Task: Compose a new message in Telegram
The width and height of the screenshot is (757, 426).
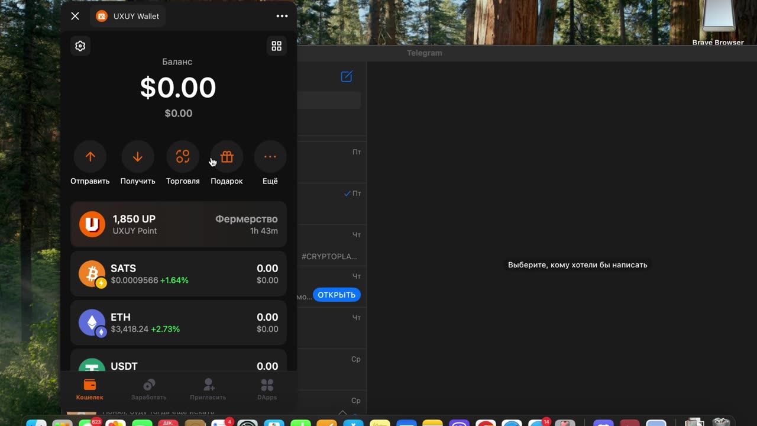Action: pos(347,76)
